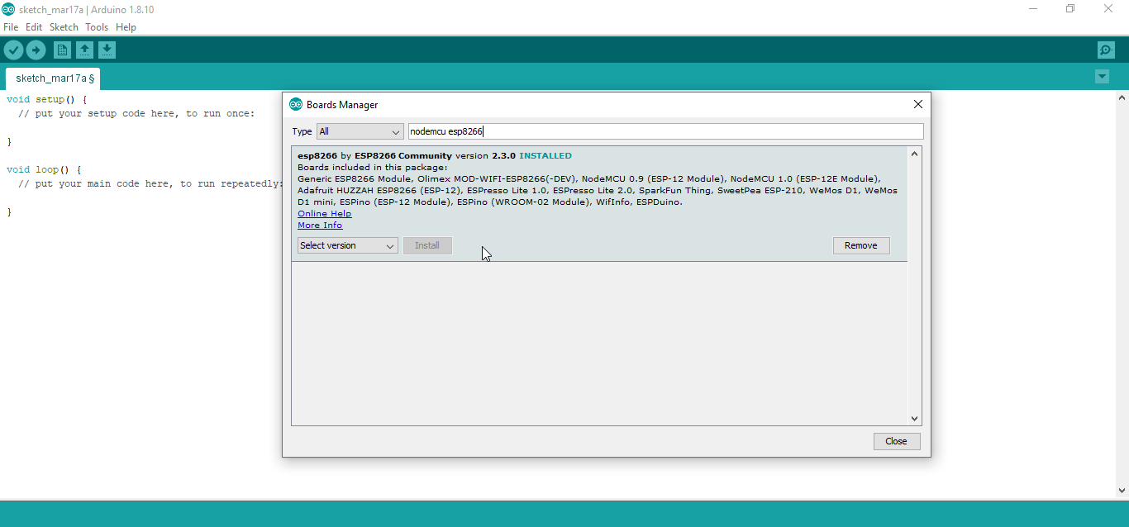Image resolution: width=1129 pixels, height=527 pixels.
Task: Remove the esp8266 package
Action: coord(861,245)
